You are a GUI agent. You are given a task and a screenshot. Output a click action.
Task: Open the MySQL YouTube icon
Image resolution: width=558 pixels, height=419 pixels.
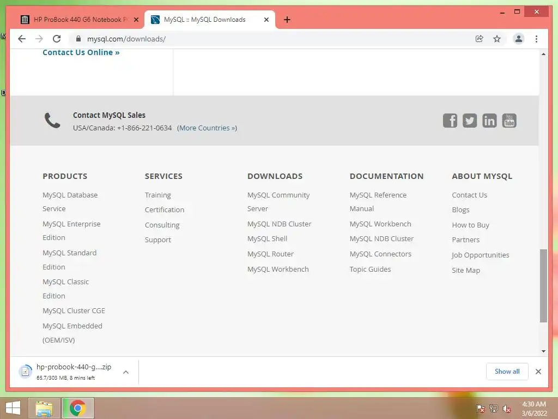[510, 121]
